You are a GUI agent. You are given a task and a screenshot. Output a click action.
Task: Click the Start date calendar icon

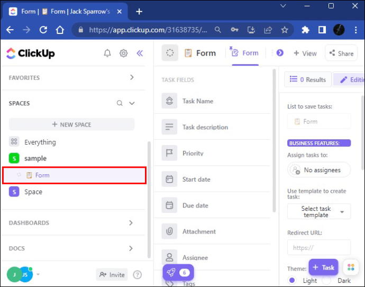169,179
